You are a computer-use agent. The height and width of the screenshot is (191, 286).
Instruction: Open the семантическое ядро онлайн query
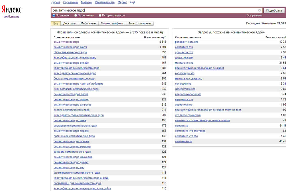coord(71,63)
